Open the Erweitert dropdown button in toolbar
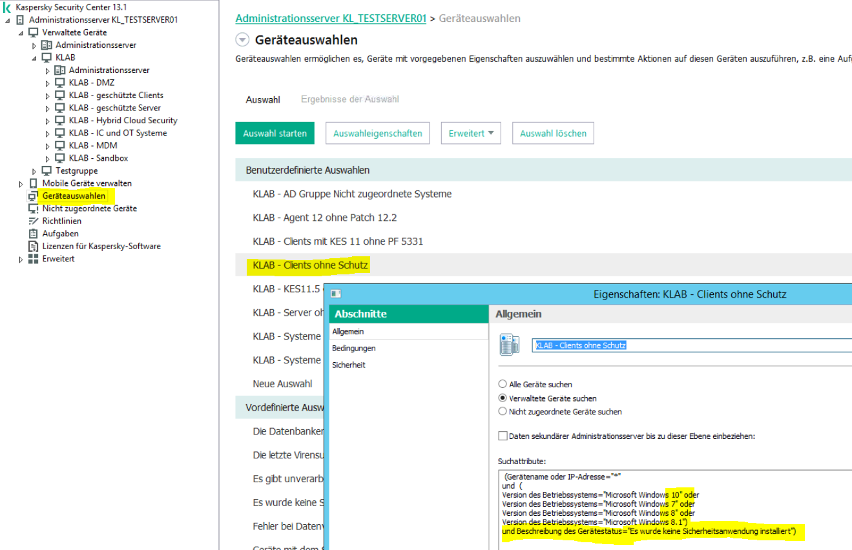Viewport: 852px width, 550px height. coord(472,134)
